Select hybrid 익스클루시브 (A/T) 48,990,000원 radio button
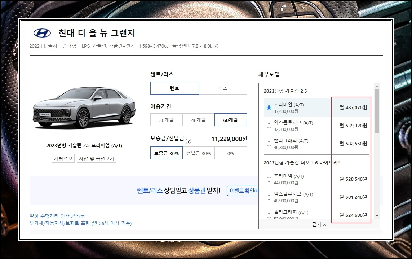Image resolution: width=412 pixels, height=259 pixels. click(x=269, y=197)
